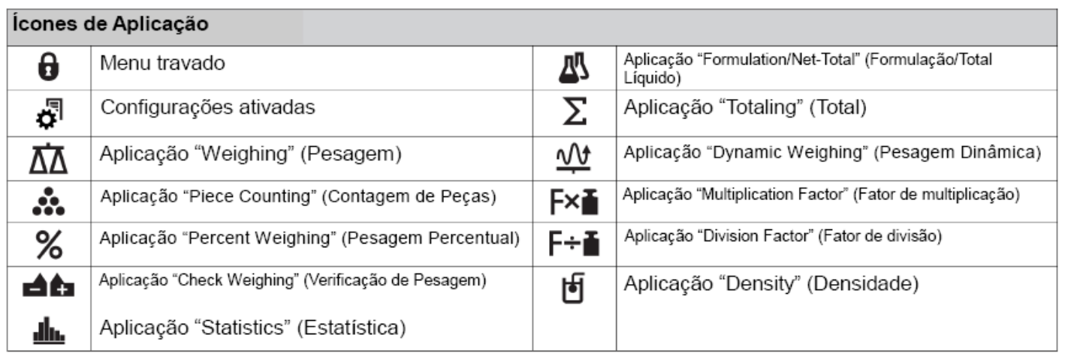Click the gear Configurações ativadas icon
Viewport: 1065px width, 359px height.
click(50, 109)
